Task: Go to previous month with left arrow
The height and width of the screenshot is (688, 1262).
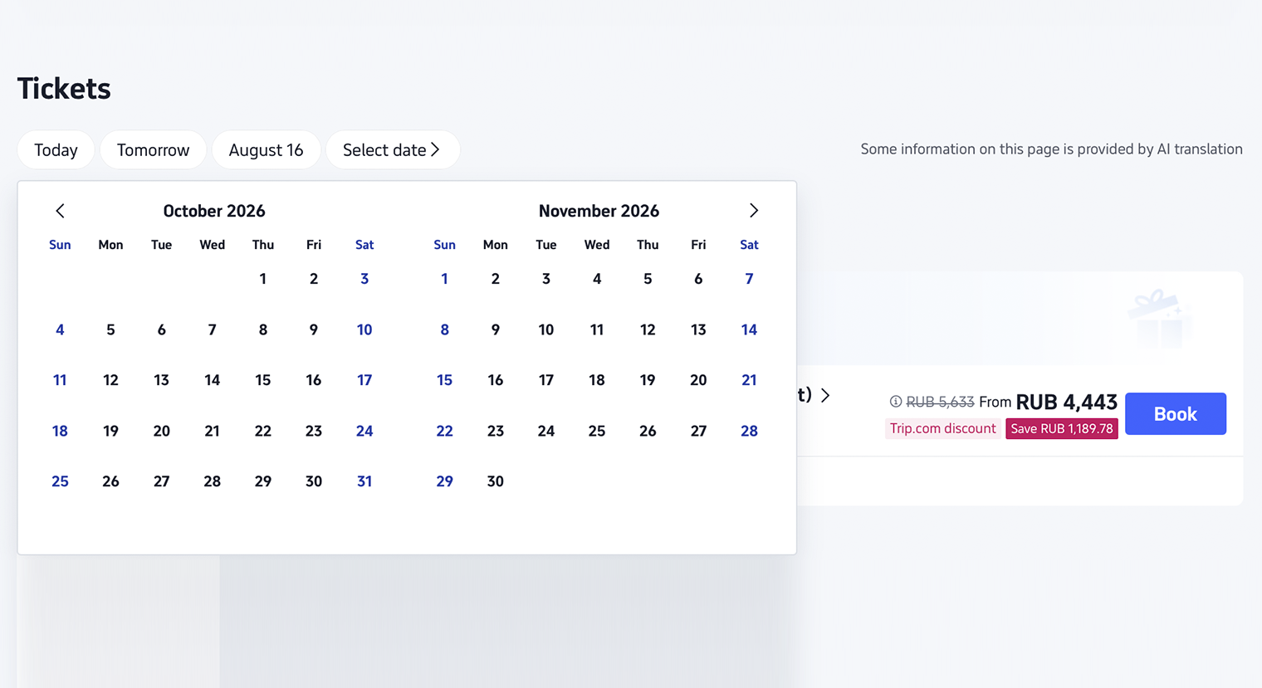Action: (x=60, y=211)
